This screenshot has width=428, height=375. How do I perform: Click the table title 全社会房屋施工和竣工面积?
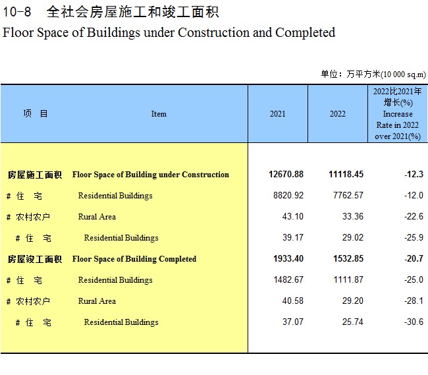132,12
